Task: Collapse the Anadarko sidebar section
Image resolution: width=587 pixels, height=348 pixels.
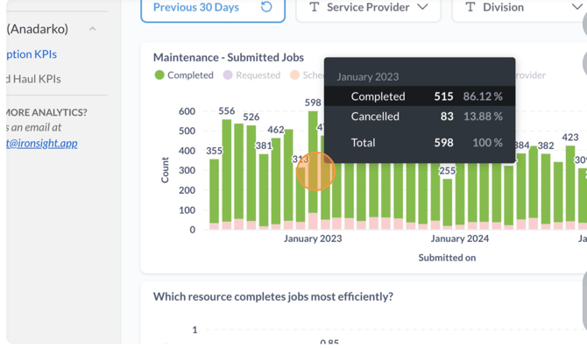Action: (x=92, y=29)
